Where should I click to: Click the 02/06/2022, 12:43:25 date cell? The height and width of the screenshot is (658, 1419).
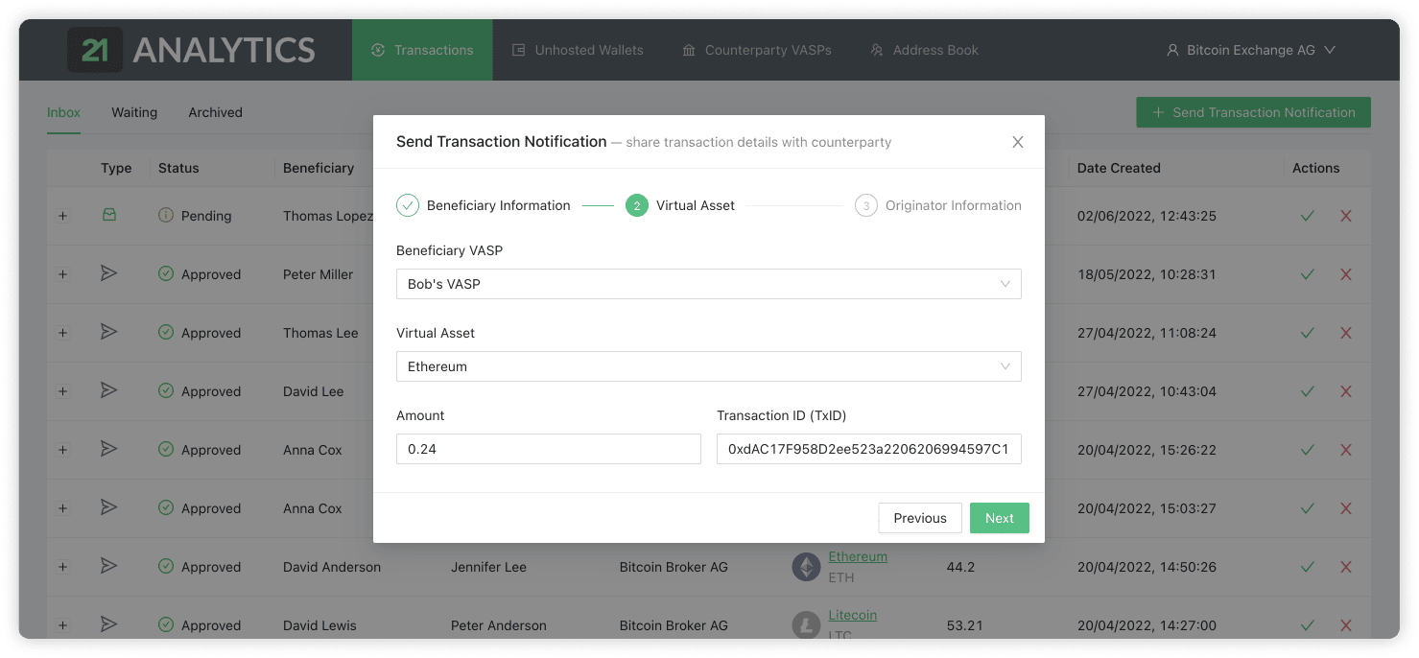[1147, 216]
